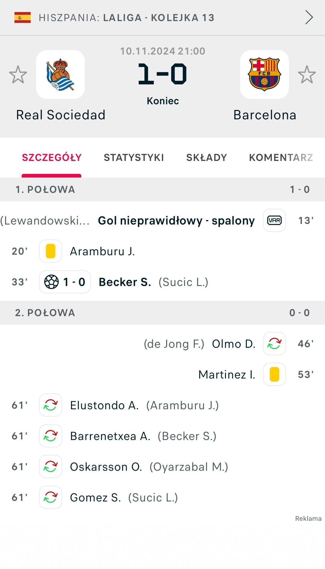Tap Martinez's yellow card icon at 53'
Screen dimensions: 325x569
point(274,374)
